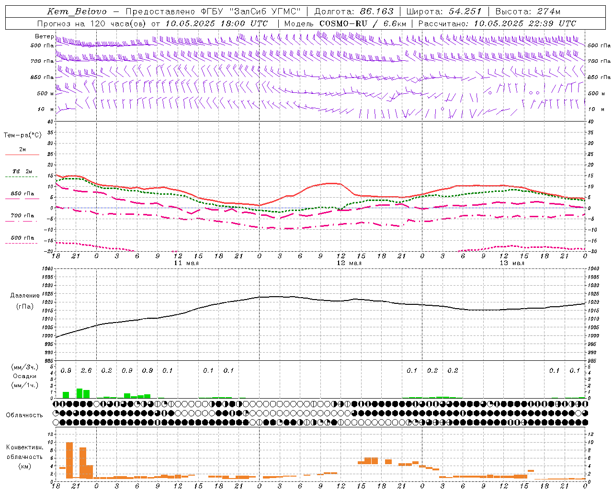The width and height of the screenshot is (613, 490).
Task: Click the green dashed line sample under Td 2м
Action: tap(21, 177)
